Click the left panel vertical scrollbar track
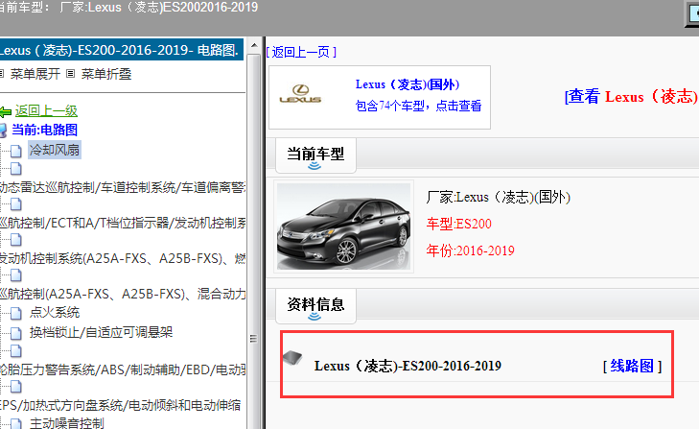 [x=254, y=241]
